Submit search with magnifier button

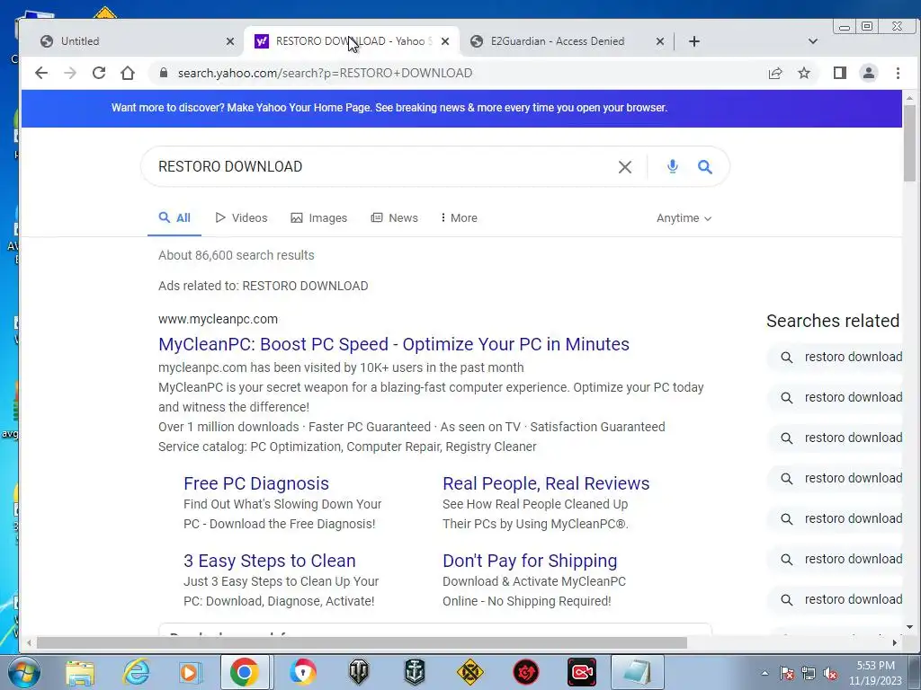(x=705, y=166)
